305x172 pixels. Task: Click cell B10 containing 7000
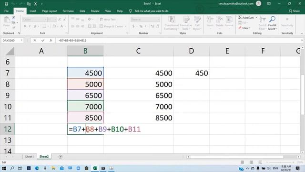click(x=85, y=107)
